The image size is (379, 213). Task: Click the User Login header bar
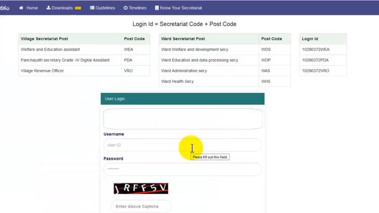pyautogui.click(x=182, y=99)
